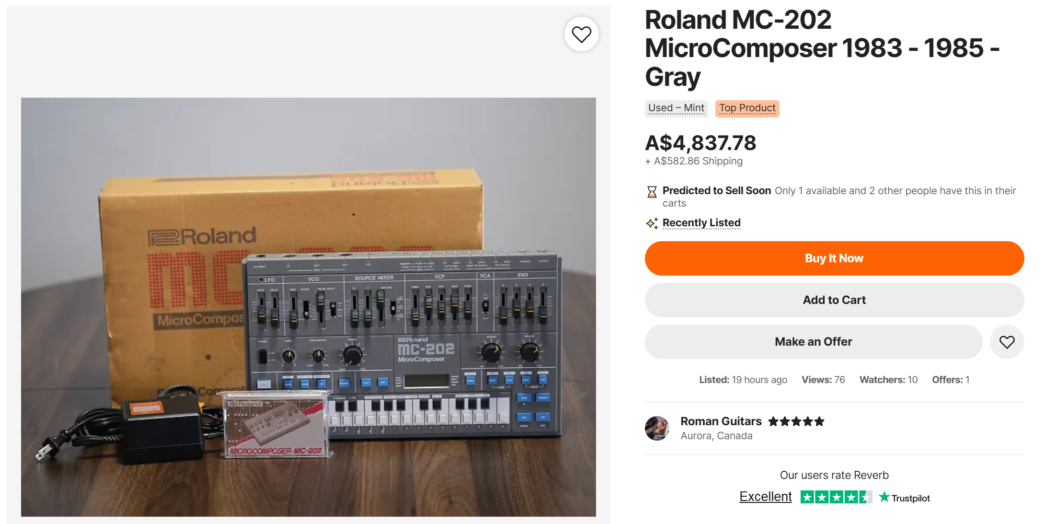Click the Top Product badge

(746, 108)
